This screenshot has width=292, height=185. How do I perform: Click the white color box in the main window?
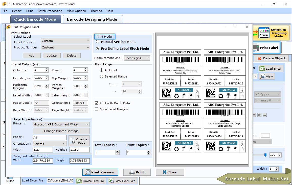pos(265,135)
